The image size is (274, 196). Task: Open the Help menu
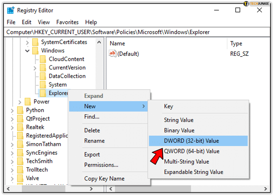point(91,22)
